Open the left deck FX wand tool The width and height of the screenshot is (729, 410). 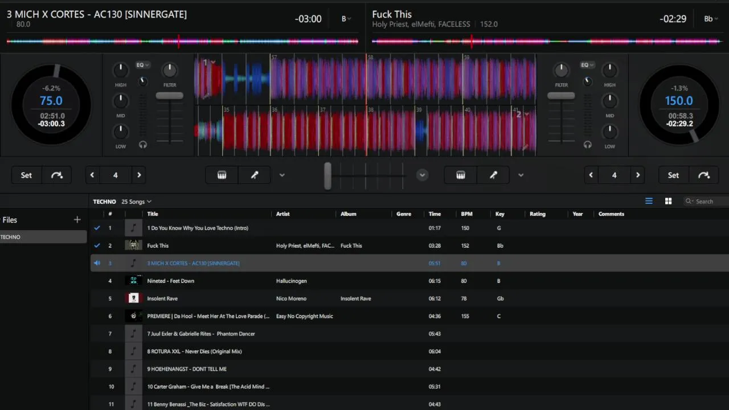click(255, 175)
